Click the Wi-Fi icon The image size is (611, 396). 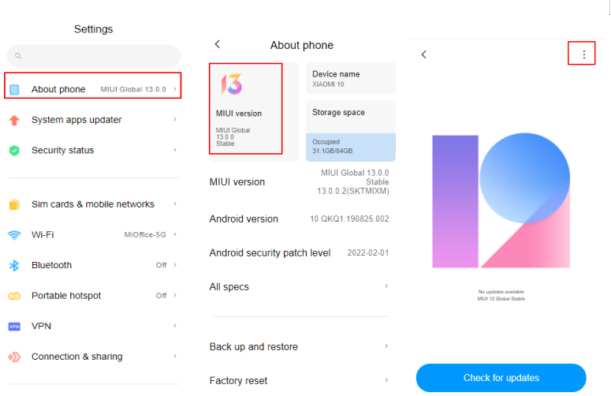click(14, 235)
